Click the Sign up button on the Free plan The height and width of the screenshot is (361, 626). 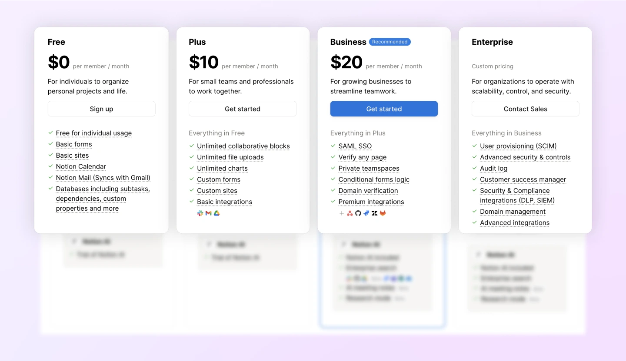101,109
